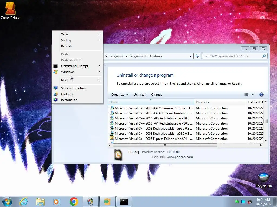Select the Command Prompt taskbar button
Viewport: 277px width, 207px height.
(124, 202)
